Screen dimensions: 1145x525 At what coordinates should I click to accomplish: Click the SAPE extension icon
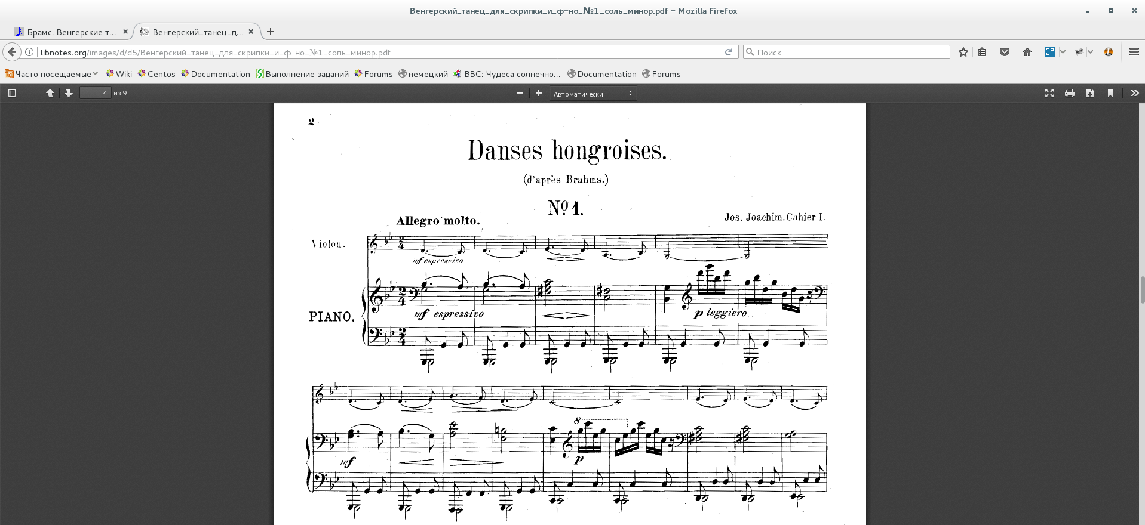point(1049,52)
